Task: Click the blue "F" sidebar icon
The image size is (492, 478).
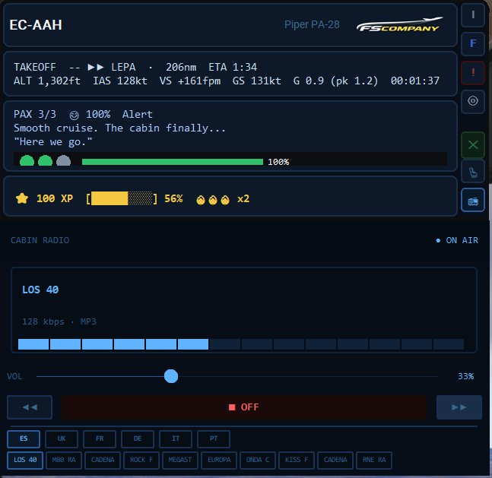Action: click(x=473, y=44)
